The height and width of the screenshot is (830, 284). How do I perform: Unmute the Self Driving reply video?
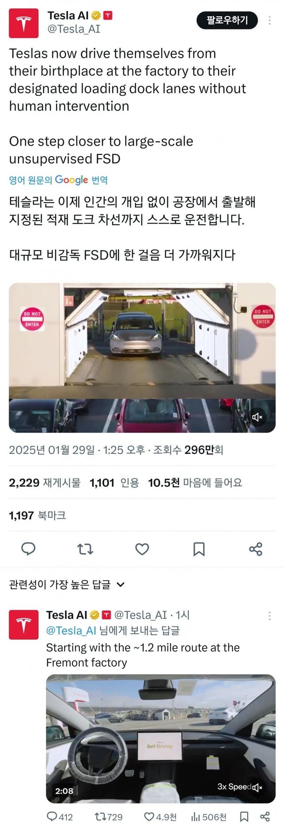click(257, 787)
